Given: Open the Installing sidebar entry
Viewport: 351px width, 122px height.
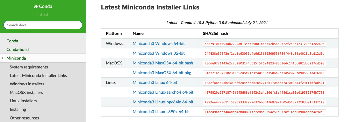Looking at the screenshot, I should tap(18, 109).
